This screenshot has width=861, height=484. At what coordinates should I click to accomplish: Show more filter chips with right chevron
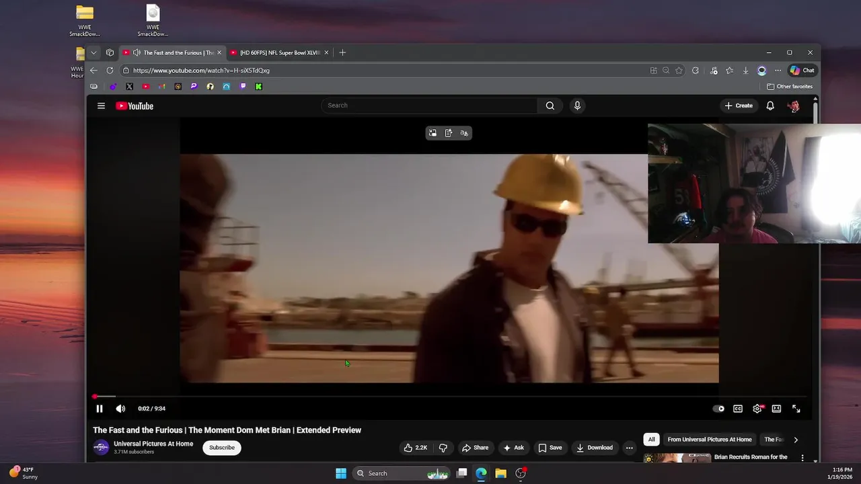(x=796, y=440)
